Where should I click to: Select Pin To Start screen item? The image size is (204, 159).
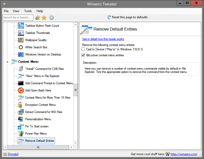tap(37, 126)
